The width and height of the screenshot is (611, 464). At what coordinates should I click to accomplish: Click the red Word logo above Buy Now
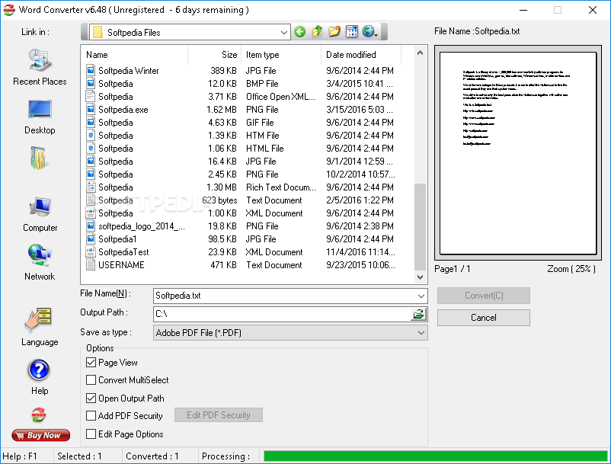click(x=39, y=414)
